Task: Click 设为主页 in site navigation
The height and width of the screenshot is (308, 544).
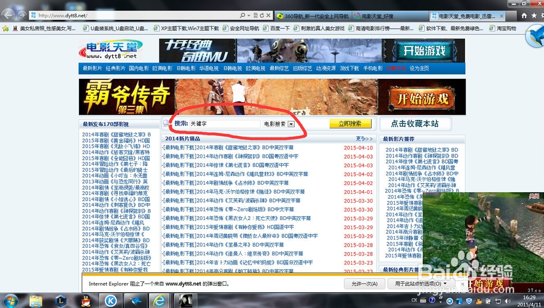Action: point(419,68)
